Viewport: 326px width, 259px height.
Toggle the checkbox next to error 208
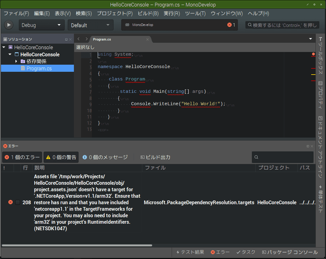(18, 202)
